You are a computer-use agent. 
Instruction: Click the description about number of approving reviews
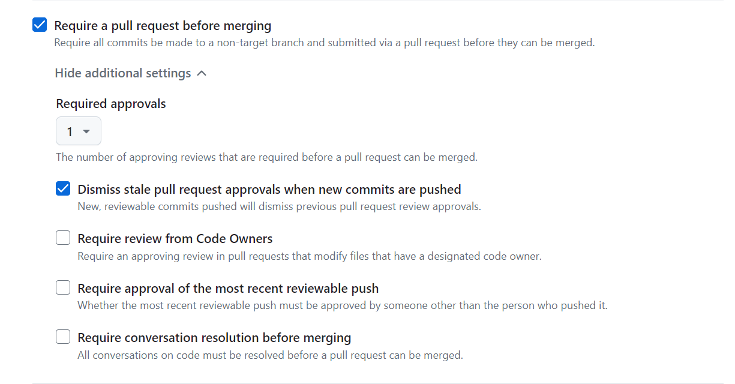coord(266,158)
